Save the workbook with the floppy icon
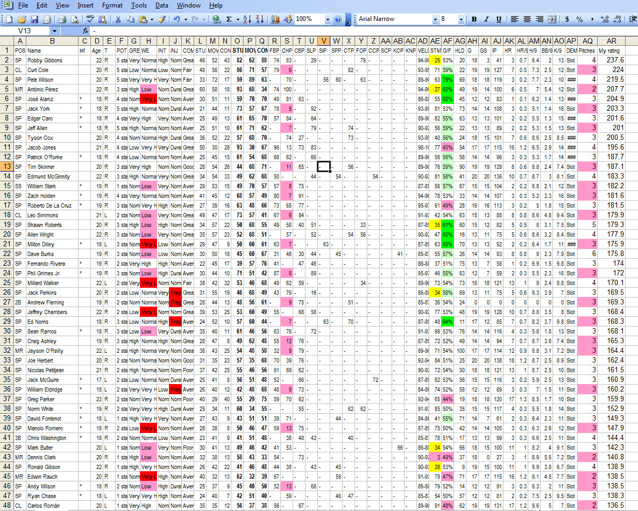This screenshot has width=638, height=511. 34,19
